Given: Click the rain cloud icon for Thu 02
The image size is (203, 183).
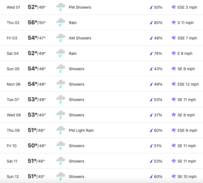Looking at the screenshot, I should 60,22.
